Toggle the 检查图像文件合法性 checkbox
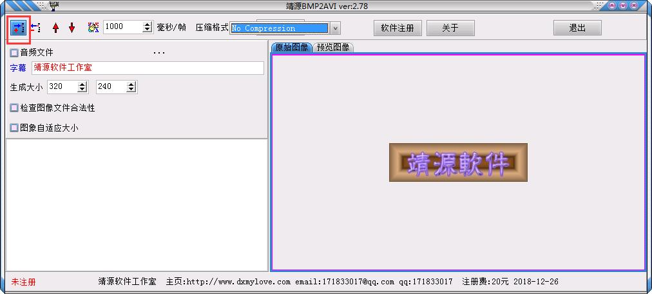 [x=14, y=108]
